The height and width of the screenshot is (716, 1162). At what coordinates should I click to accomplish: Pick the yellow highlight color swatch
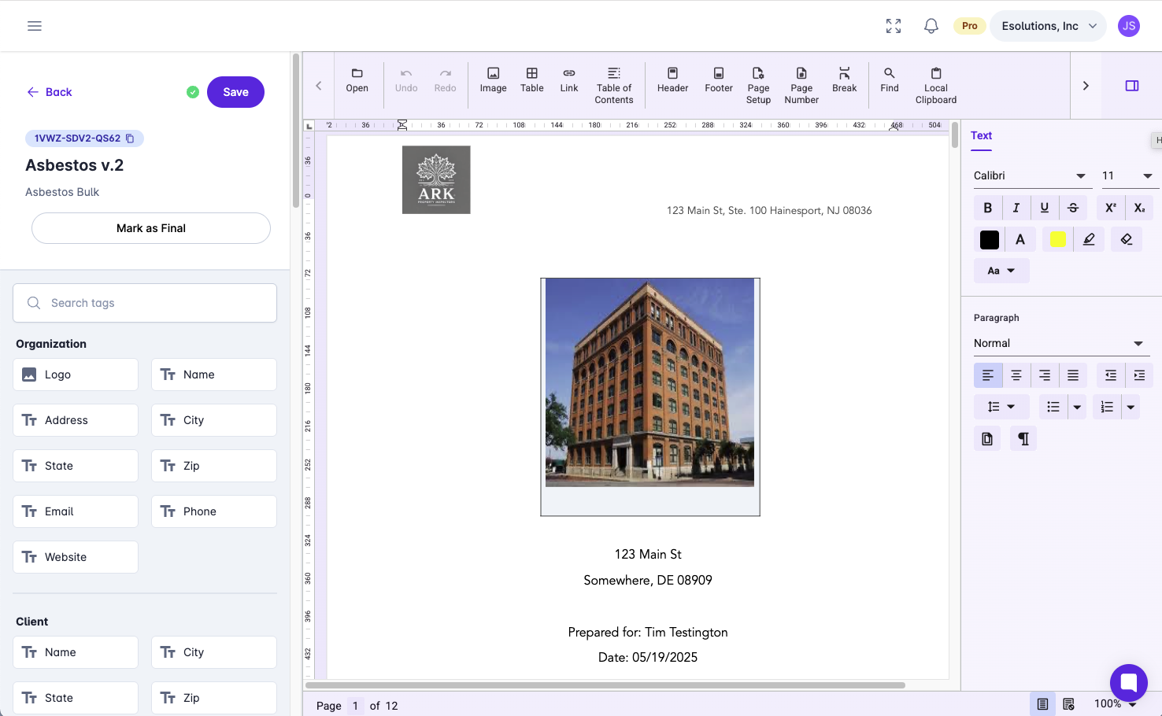1057,239
